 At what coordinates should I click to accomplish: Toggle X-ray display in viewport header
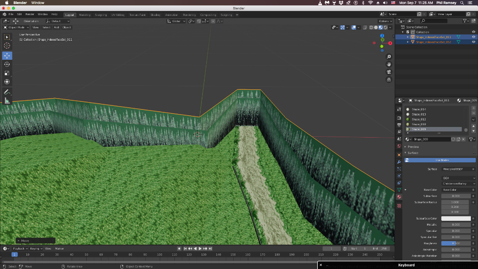[365, 27]
